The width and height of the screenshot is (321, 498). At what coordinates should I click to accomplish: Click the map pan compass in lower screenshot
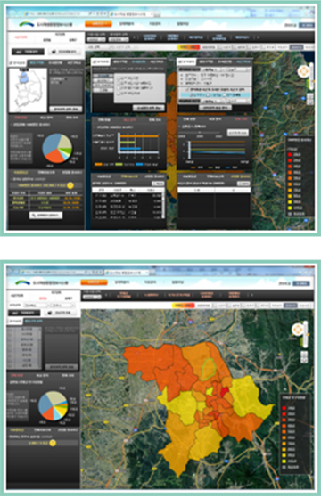pyautogui.click(x=298, y=330)
